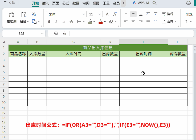Open the font color dropdown arrow
Viewport: 196px width, 140px height.
tap(105, 22)
